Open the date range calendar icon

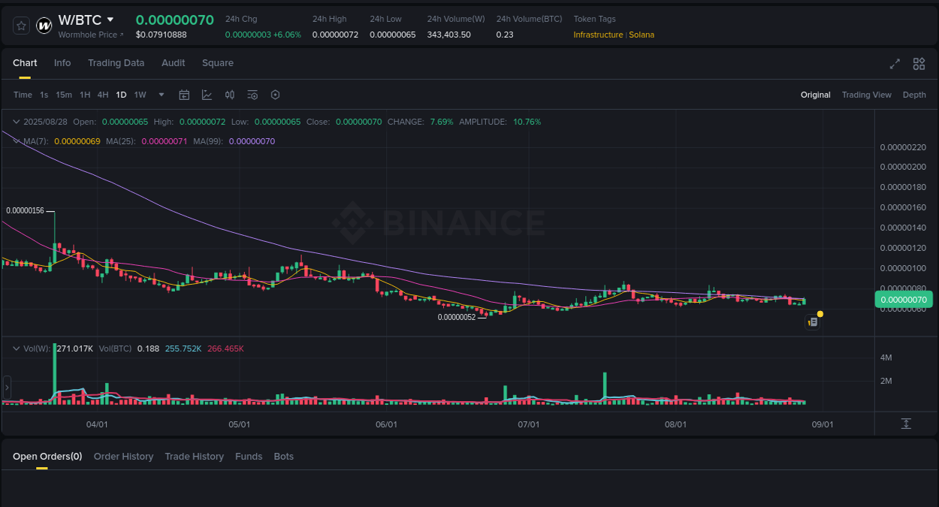184,95
